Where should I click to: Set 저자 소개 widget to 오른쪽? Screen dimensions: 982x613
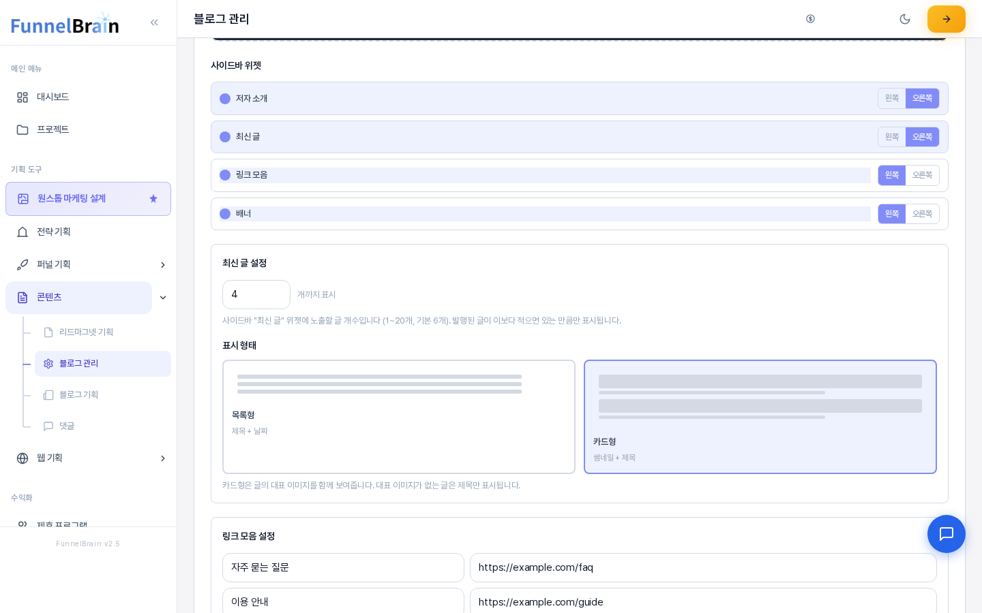pyautogui.click(x=922, y=98)
